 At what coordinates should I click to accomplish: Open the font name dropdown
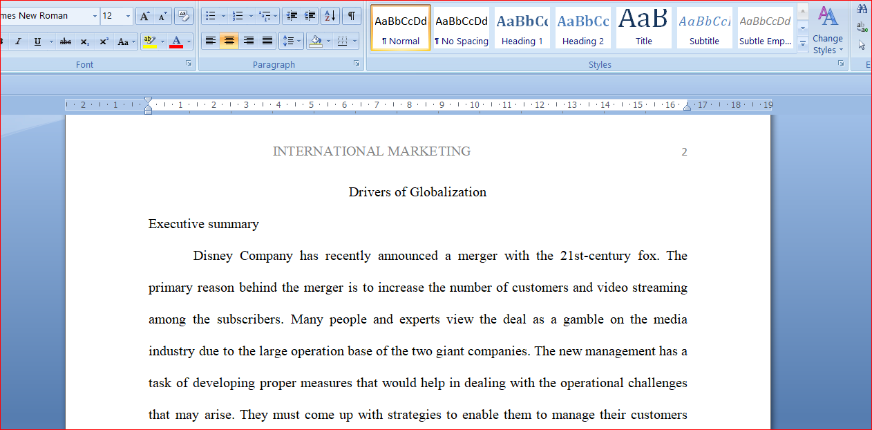tap(94, 16)
